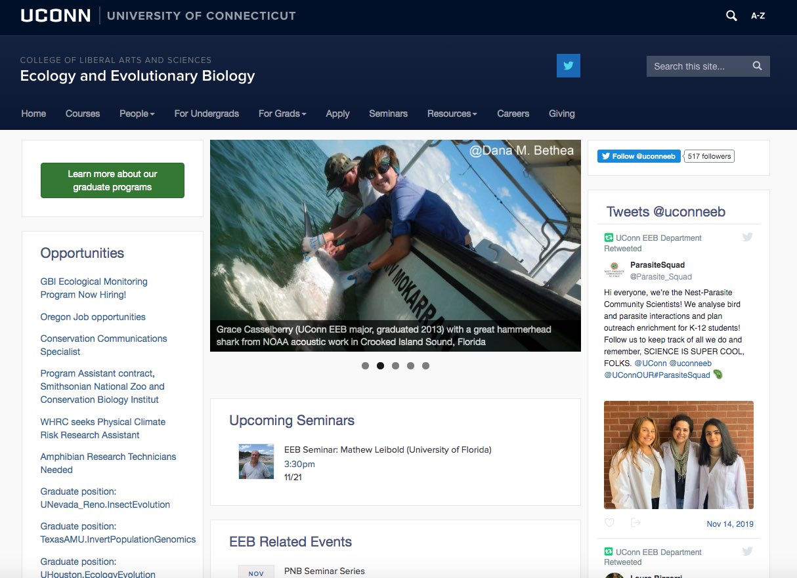
Task: Click Learn more about our graduate programs
Action: tap(112, 180)
